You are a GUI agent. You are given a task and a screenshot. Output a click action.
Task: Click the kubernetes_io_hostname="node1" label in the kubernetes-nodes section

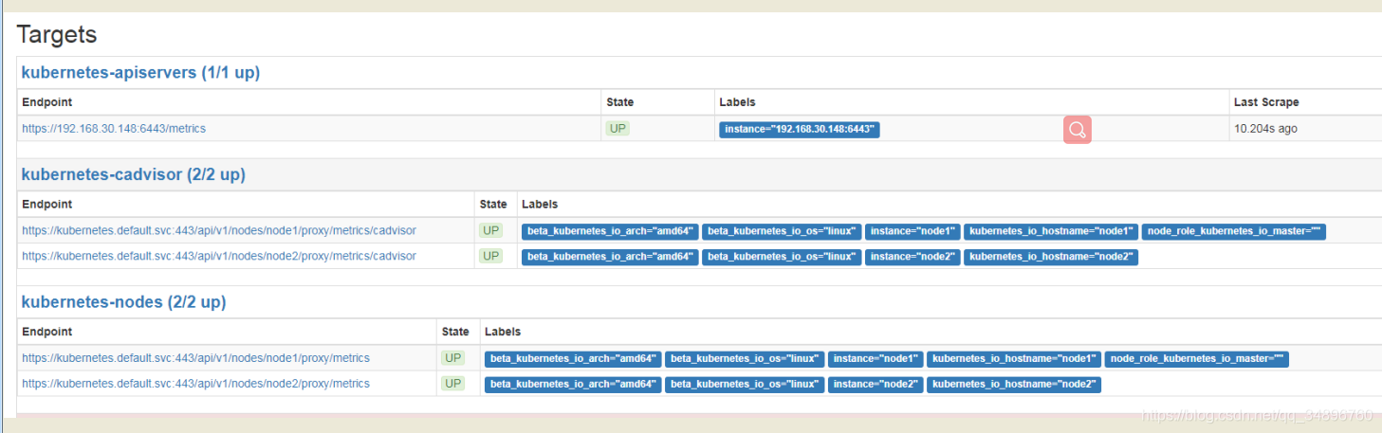pos(1014,359)
